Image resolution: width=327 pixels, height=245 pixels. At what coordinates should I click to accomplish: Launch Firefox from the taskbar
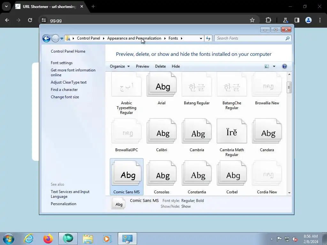48,239
